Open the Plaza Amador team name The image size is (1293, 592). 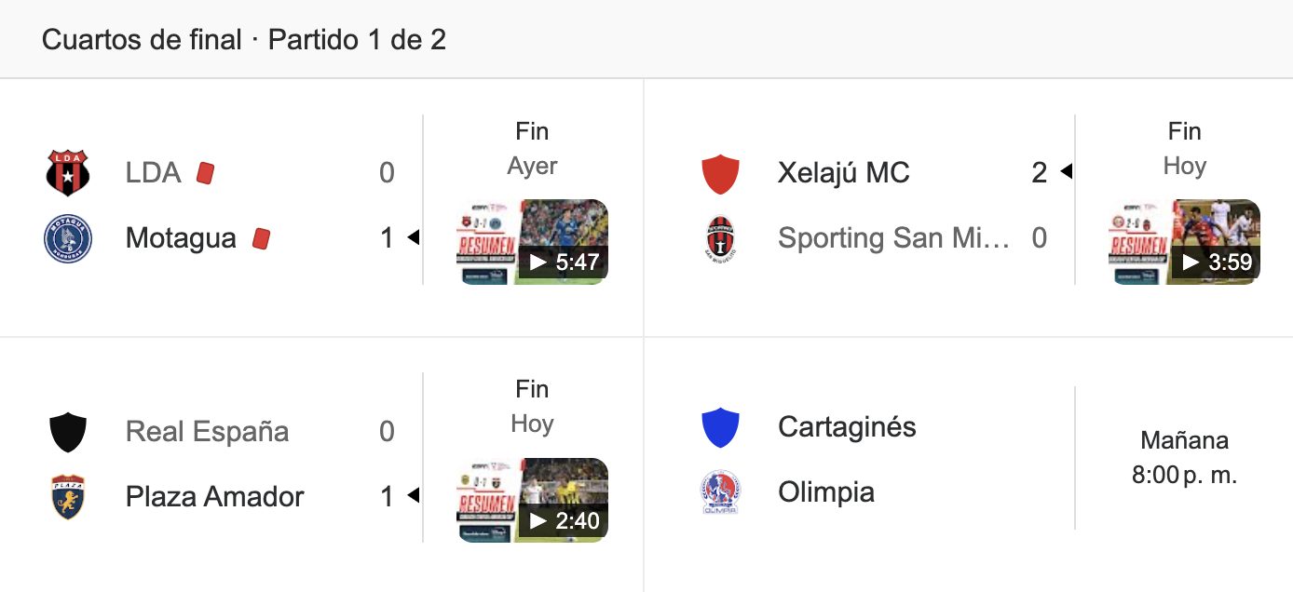215,497
